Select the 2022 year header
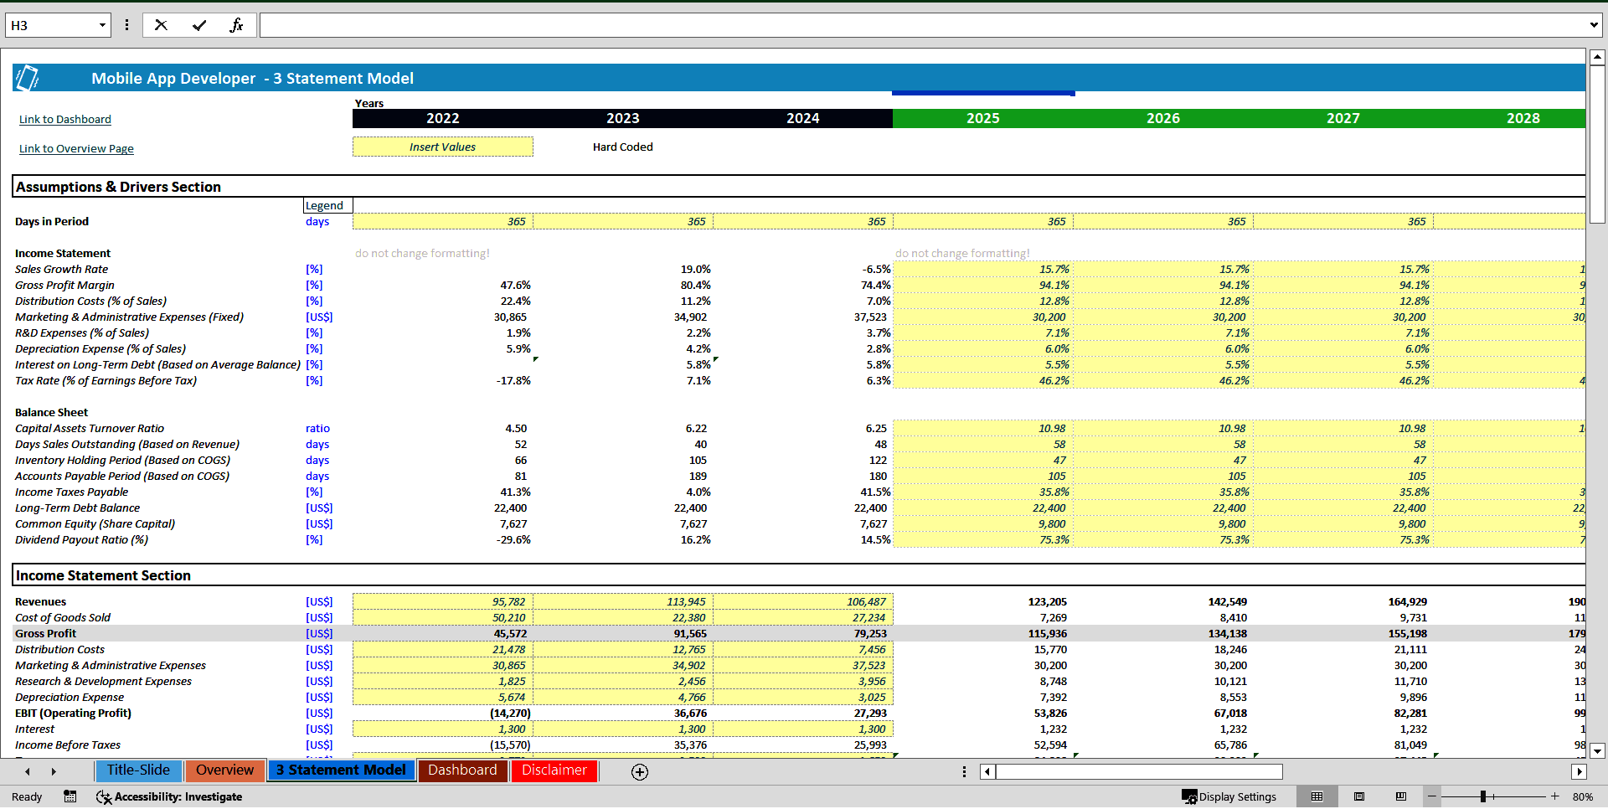 (442, 118)
